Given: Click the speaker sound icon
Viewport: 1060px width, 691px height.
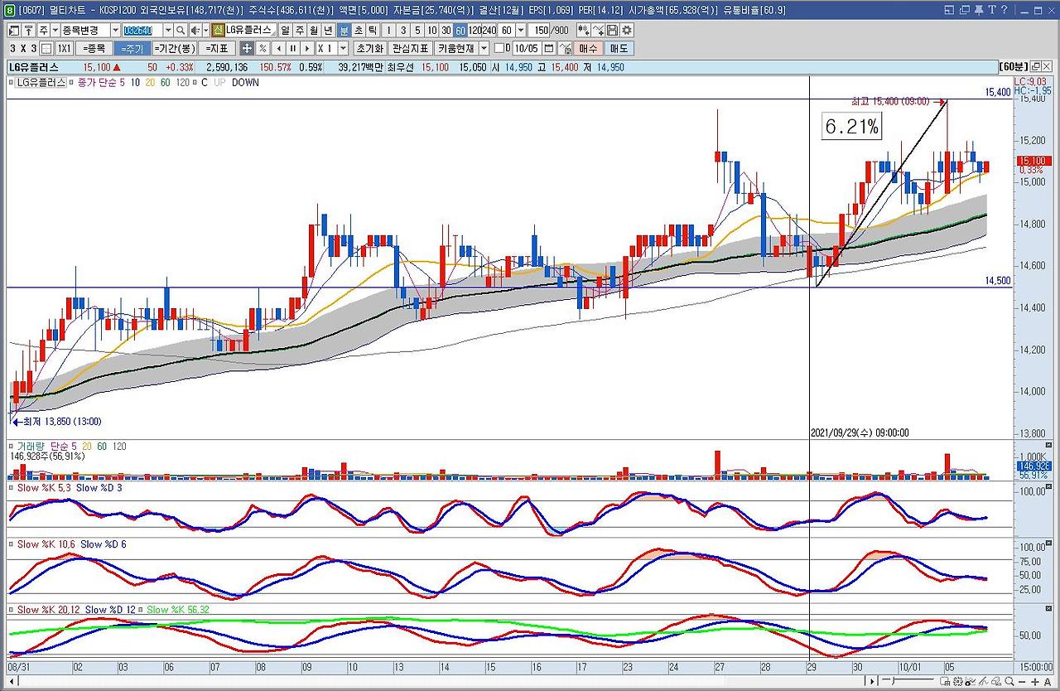Looking at the screenshot, I should (194, 30).
